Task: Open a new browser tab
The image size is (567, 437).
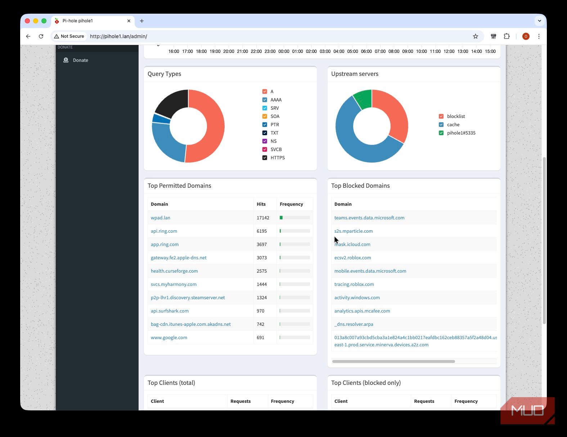Action: click(142, 21)
